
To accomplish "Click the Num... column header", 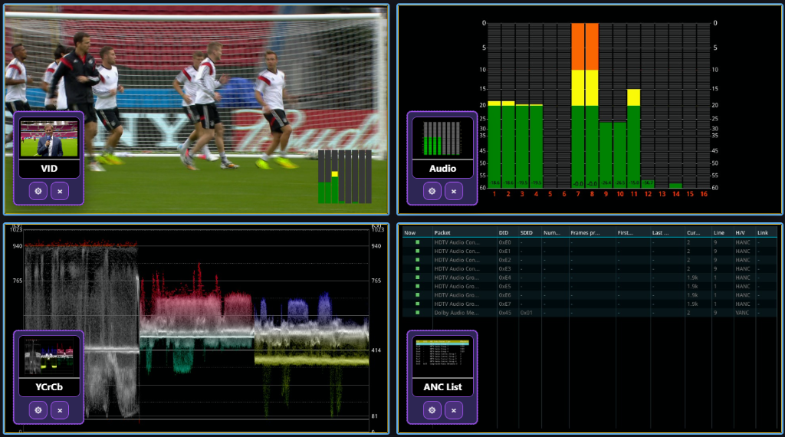I will [x=552, y=233].
